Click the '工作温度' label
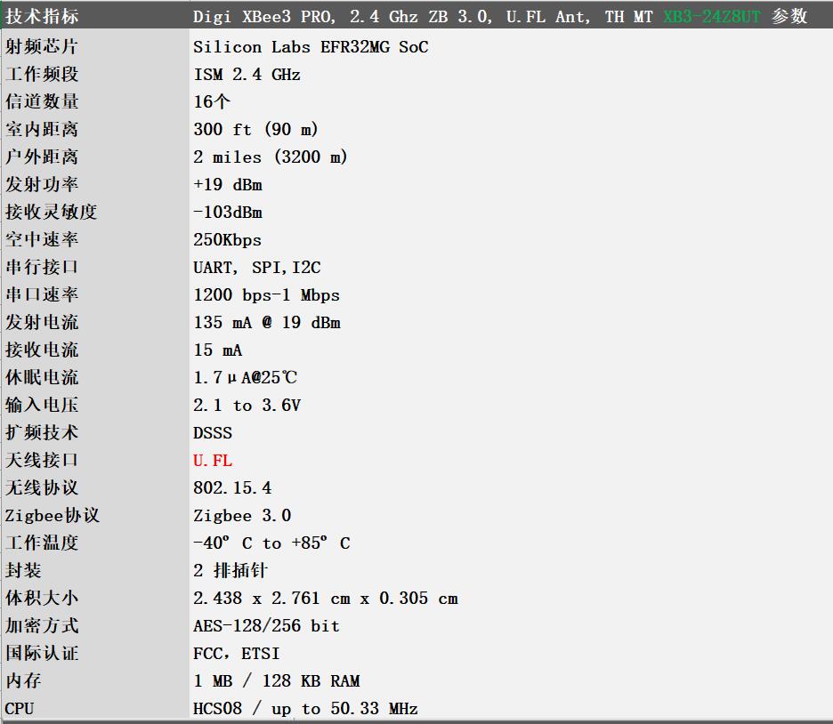The height and width of the screenshot is (724, 833). click(42, 543)
